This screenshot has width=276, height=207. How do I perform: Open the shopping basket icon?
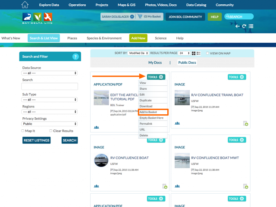139,16
